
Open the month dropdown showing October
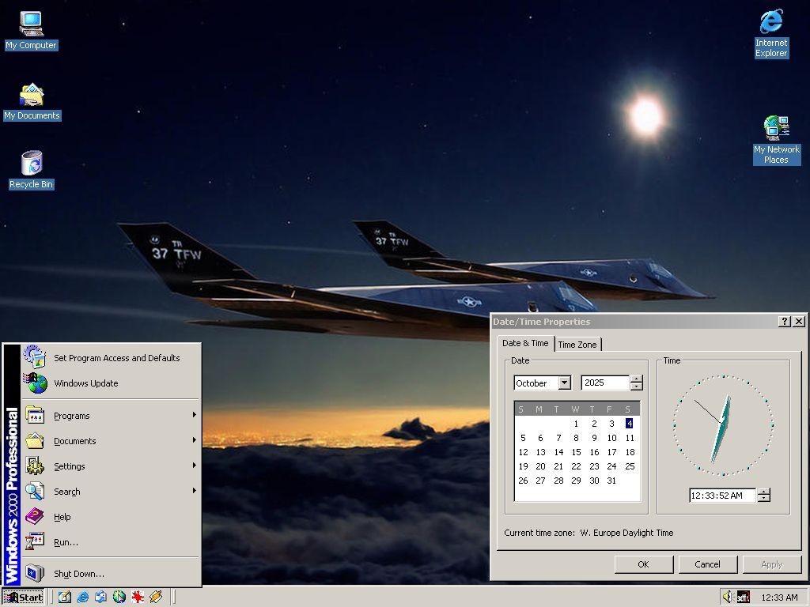(564, 383)
